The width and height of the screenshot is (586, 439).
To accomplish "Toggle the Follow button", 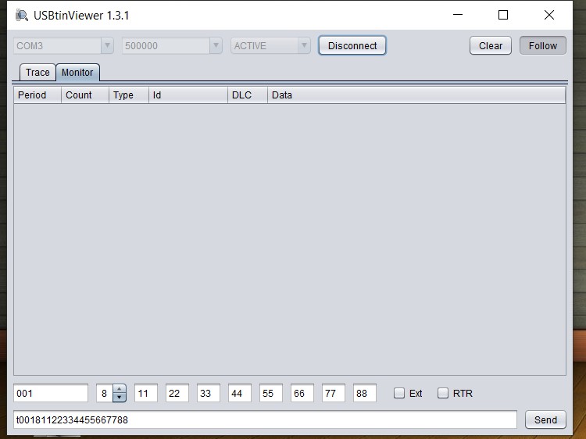I will (542, 45).
